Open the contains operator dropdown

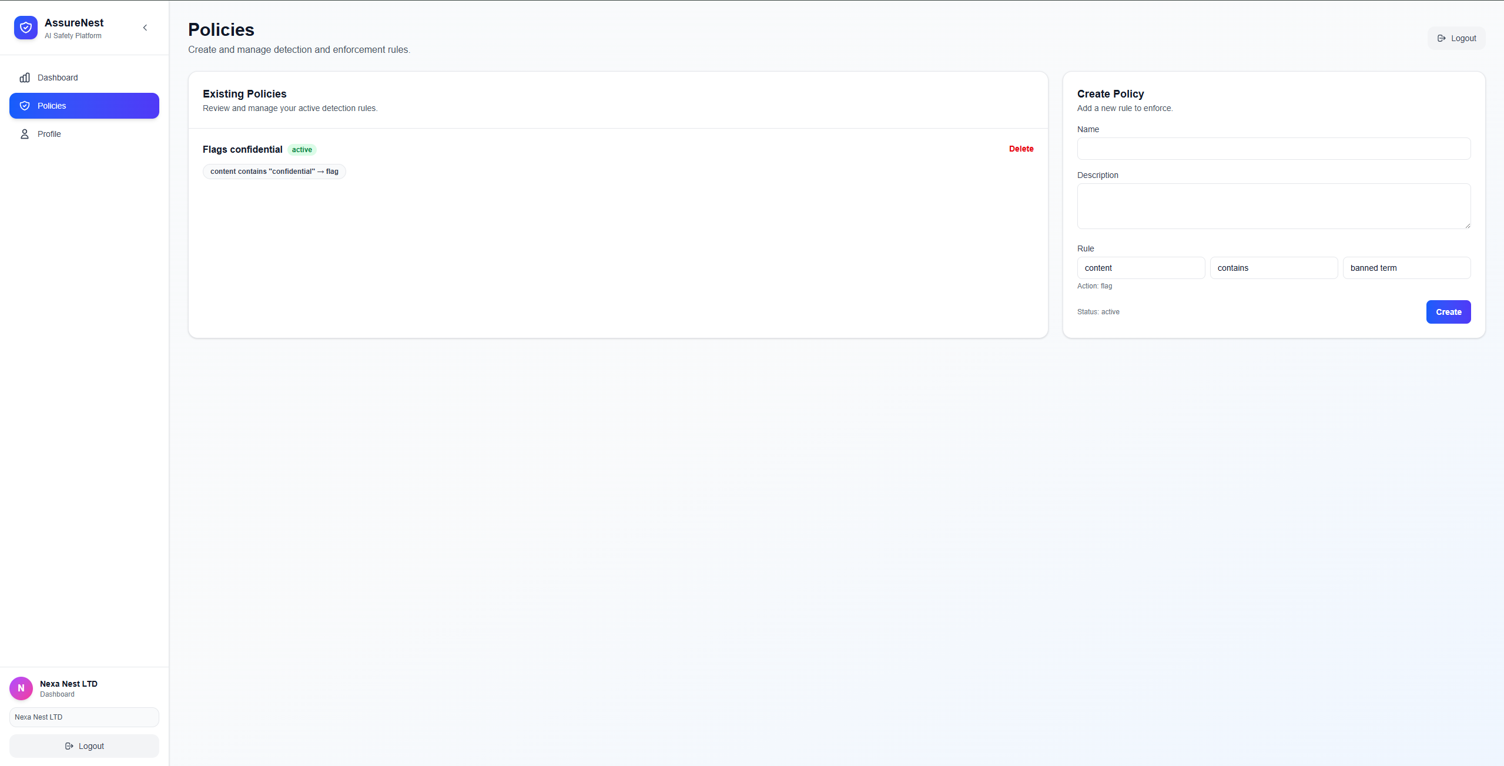click(x=1274, y=268)
